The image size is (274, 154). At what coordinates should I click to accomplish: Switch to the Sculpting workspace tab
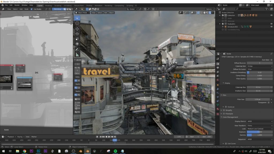(58, 5)
